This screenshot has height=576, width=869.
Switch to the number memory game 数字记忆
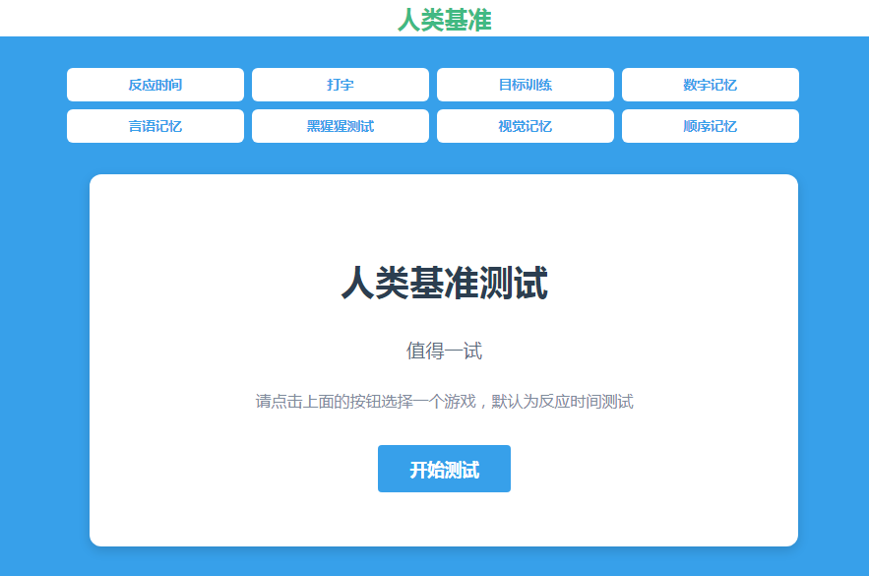(710, 85)
